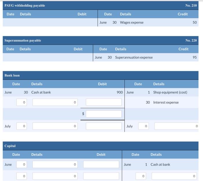
Task: Click the Credit column header in PAYG ledger
Action: 182,14
